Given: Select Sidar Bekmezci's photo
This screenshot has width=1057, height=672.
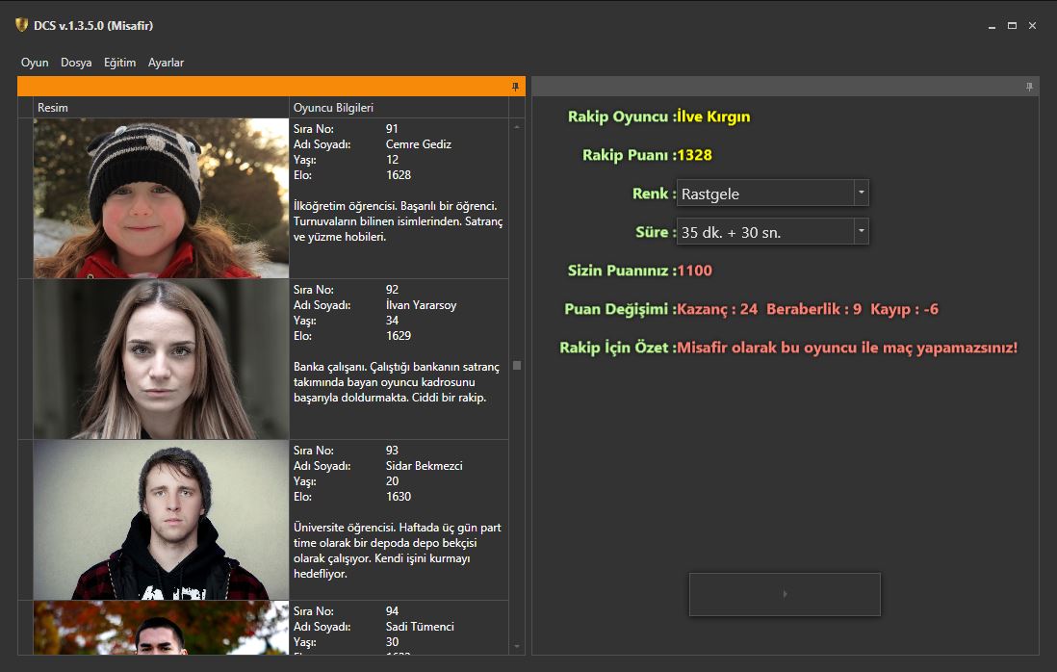Looking at the screenshot, I should [x=161, y=520].
